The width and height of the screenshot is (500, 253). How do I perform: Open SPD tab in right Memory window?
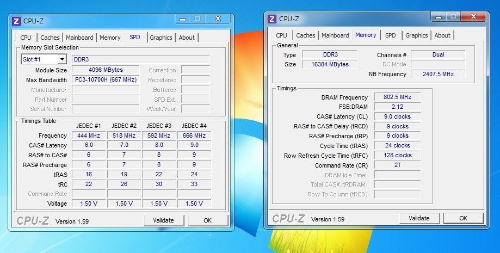(390, 35)
